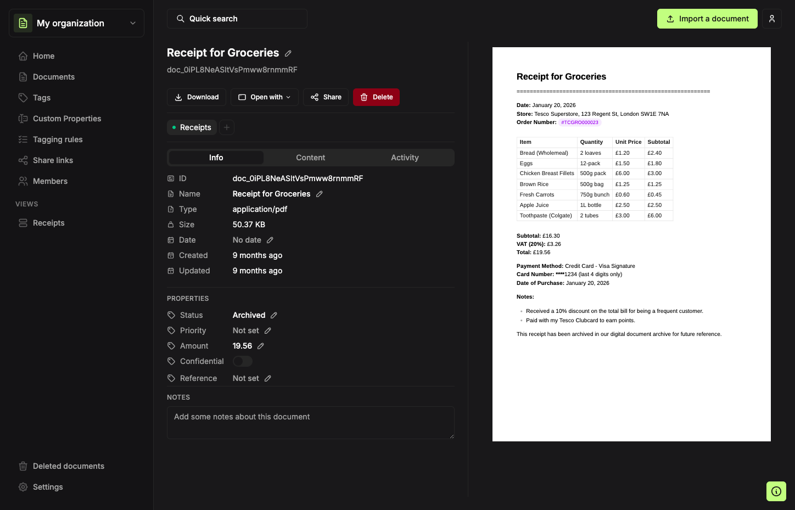Open Tagging rules in the sidebar
795x510 pixels.
(58, 139)
